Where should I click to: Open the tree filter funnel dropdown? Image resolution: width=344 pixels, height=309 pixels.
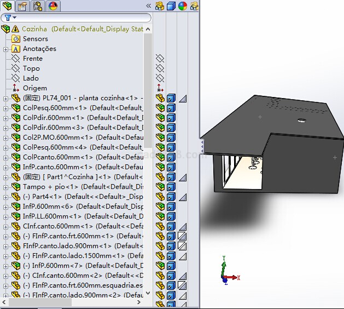pyautogui.click(x=8, y=18)
